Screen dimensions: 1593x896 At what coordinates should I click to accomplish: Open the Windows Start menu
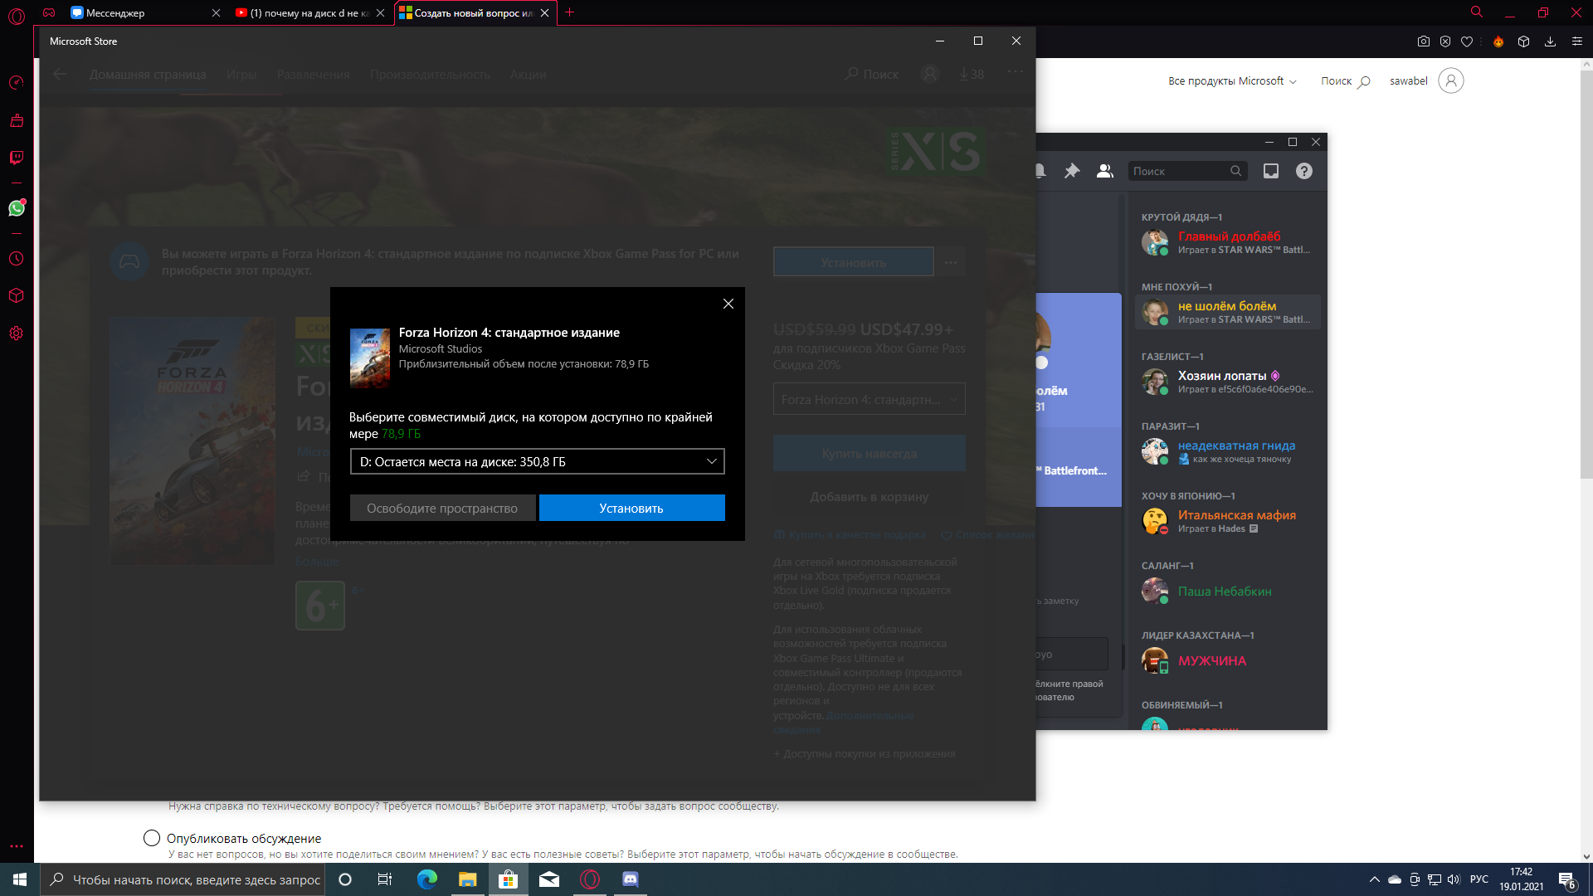(x=20, y=879)
